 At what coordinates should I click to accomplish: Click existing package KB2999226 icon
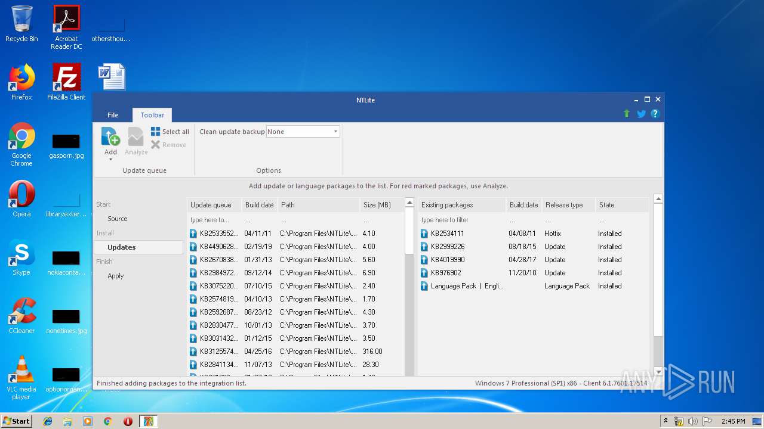tap(424, 247)
